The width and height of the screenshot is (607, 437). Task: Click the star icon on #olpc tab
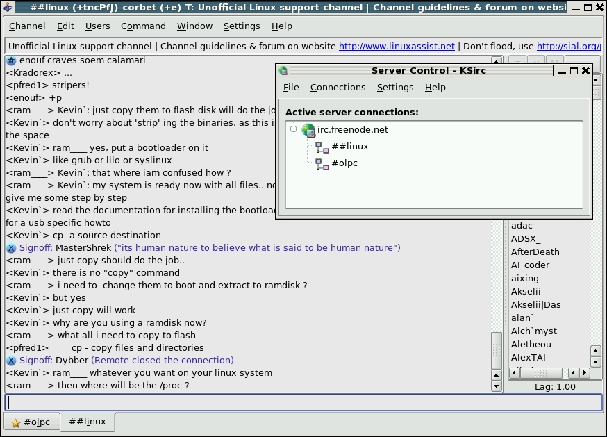click(x=16, y=423)
